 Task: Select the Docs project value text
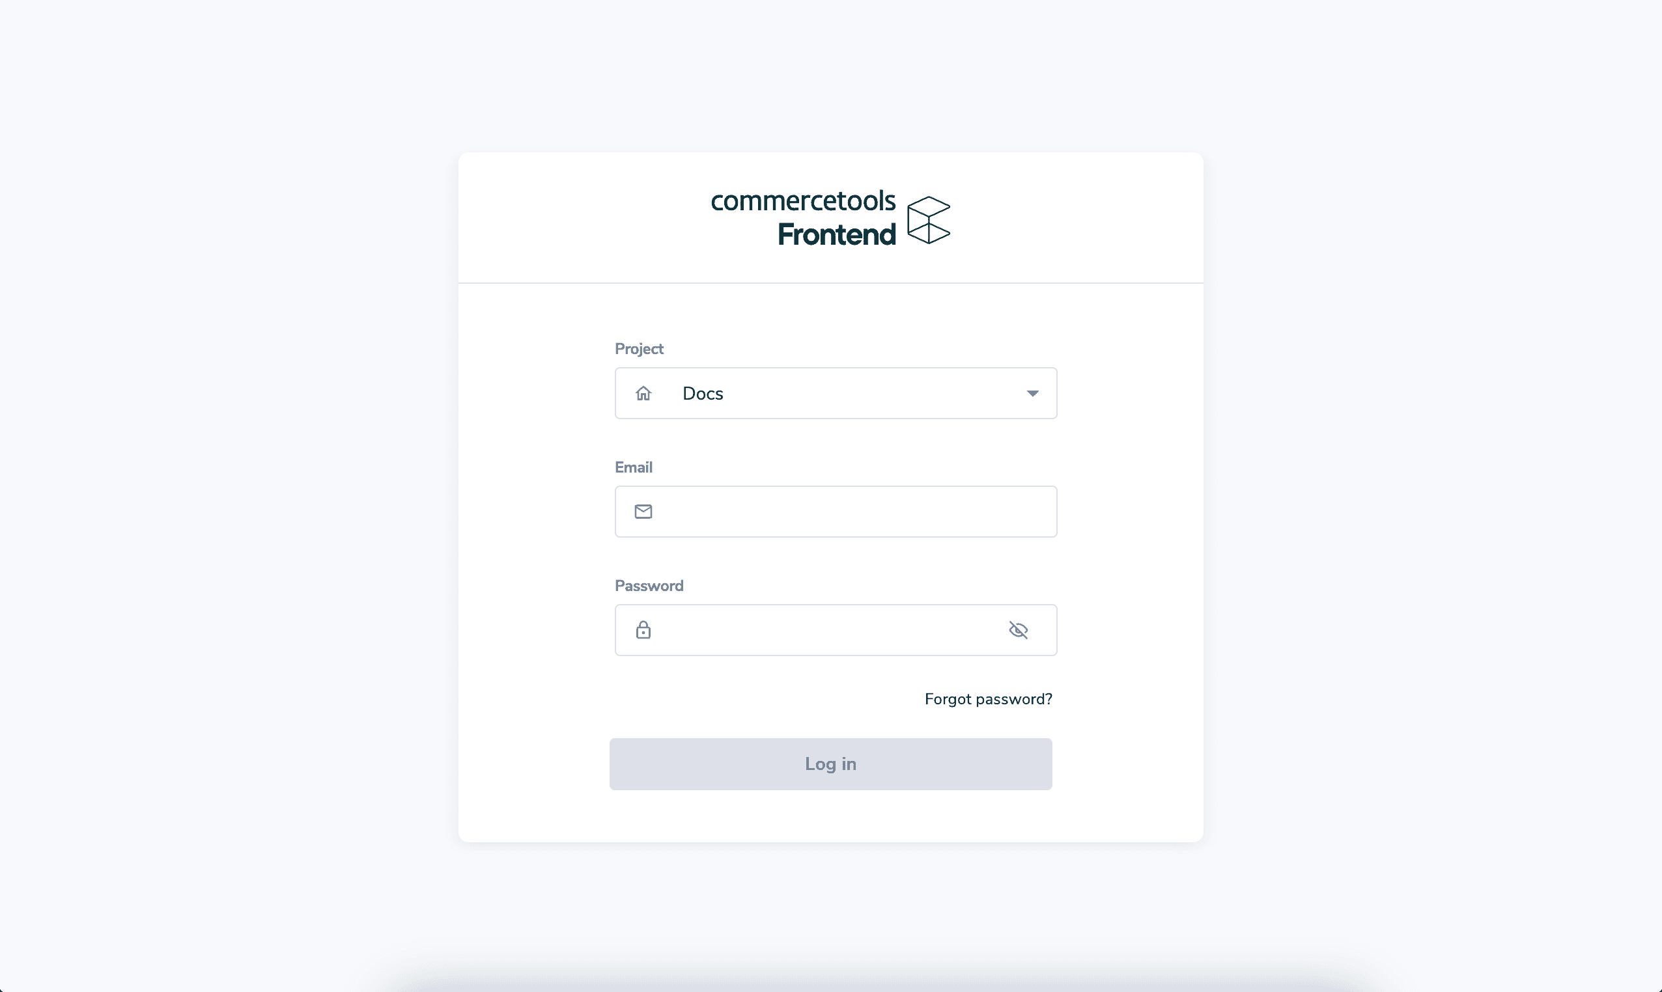coord(703,394)
